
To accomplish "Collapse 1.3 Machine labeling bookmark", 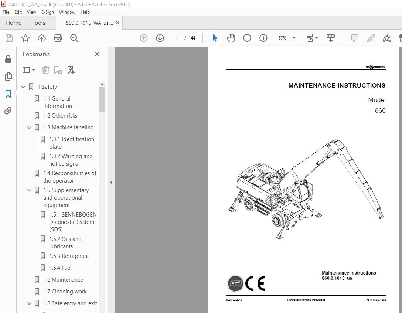I will click(x=29, y=127).
